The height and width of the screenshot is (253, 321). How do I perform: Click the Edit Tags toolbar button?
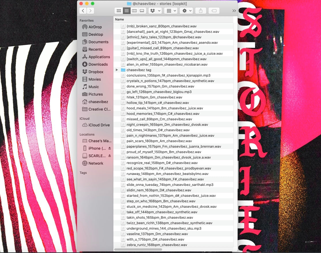pyautogui.click(x=214, y=11)
